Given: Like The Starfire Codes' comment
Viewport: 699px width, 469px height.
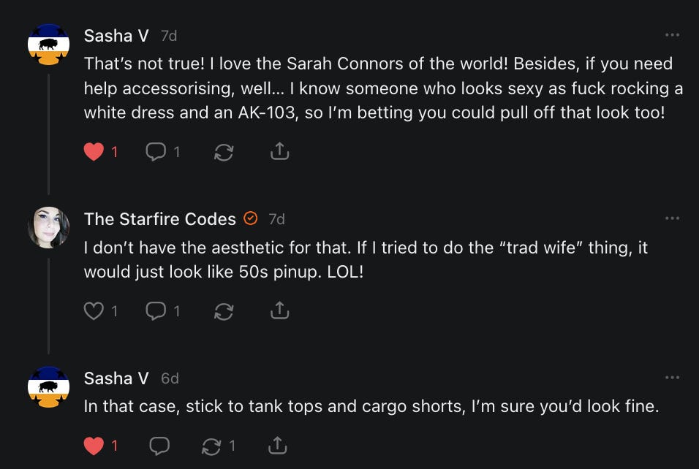Looking at the screenshot, I should (94, 311).
